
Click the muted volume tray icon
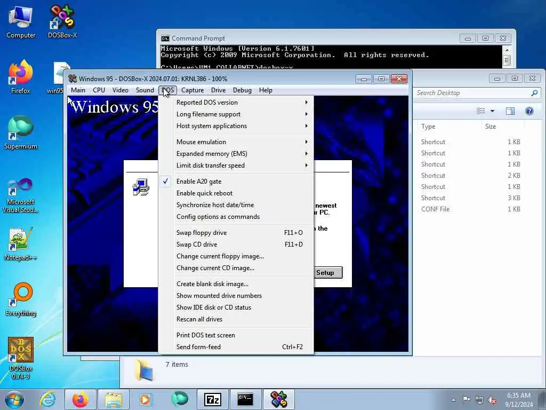coord(492,400)
